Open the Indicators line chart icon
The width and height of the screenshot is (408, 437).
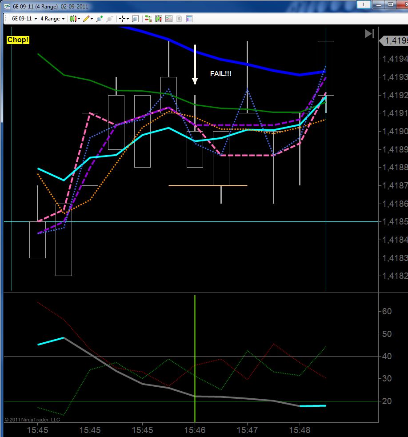click(x=169, y=19)
